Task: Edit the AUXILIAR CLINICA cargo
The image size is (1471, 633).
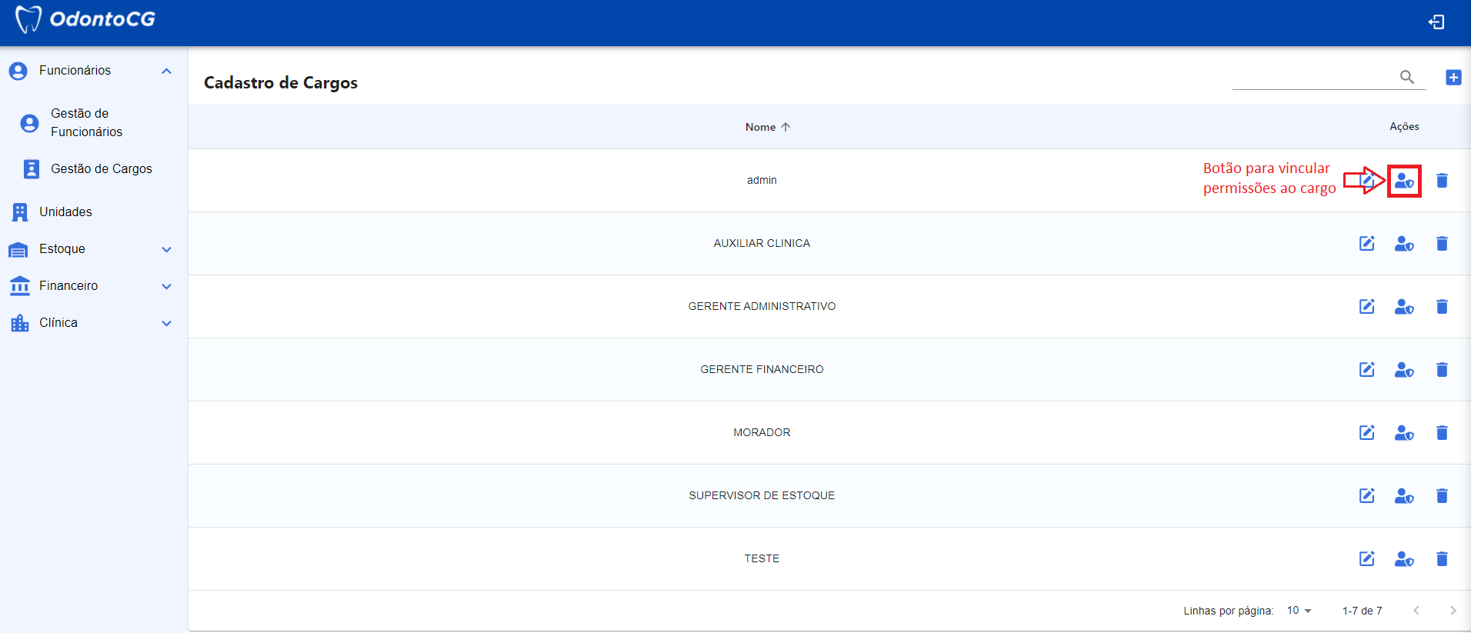Action: click(x=1366, y=244)
